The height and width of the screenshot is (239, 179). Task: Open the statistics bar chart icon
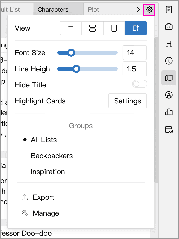coord(169,112)
